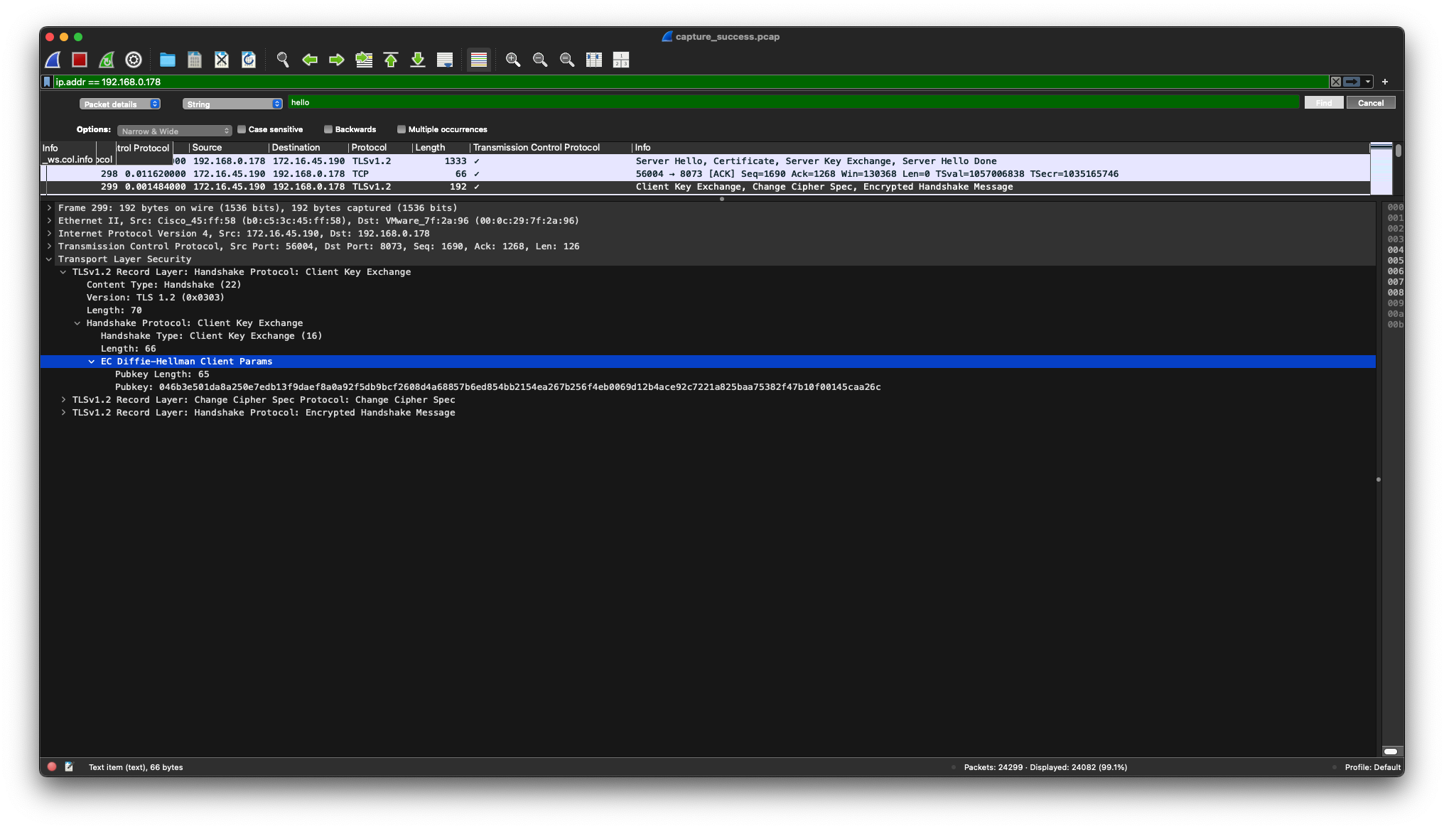Stop capturing packets with red square
Screen dimensions: 1444x829
(x=80, y=60)
